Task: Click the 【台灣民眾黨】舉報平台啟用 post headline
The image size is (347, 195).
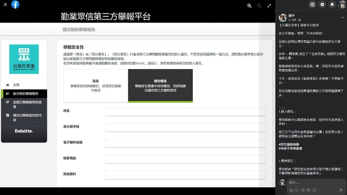Action: [x=299, y=25]
